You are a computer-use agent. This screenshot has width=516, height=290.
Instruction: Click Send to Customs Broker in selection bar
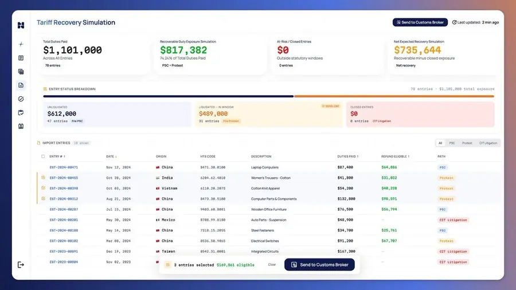319,265
